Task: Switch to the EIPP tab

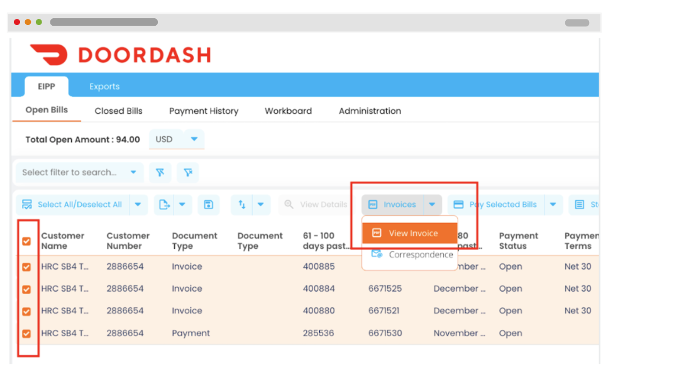Action: coord(47,87)
